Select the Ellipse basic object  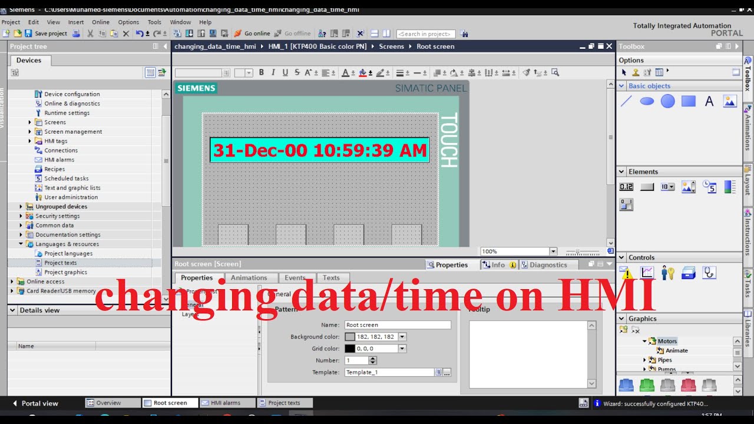coord(647,101)
